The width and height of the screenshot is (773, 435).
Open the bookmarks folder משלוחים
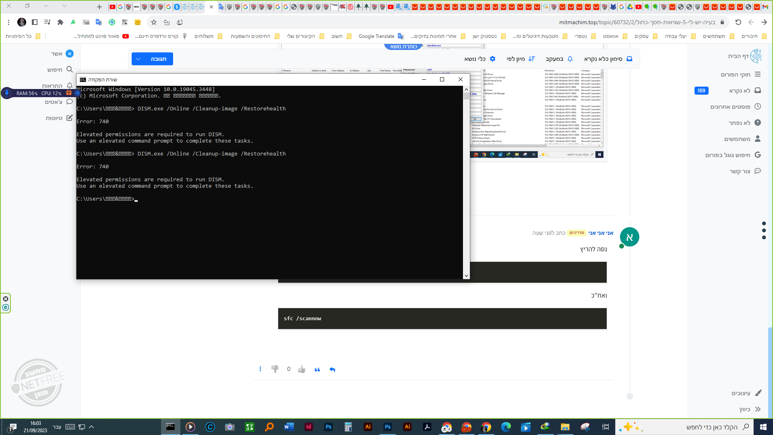208,36
